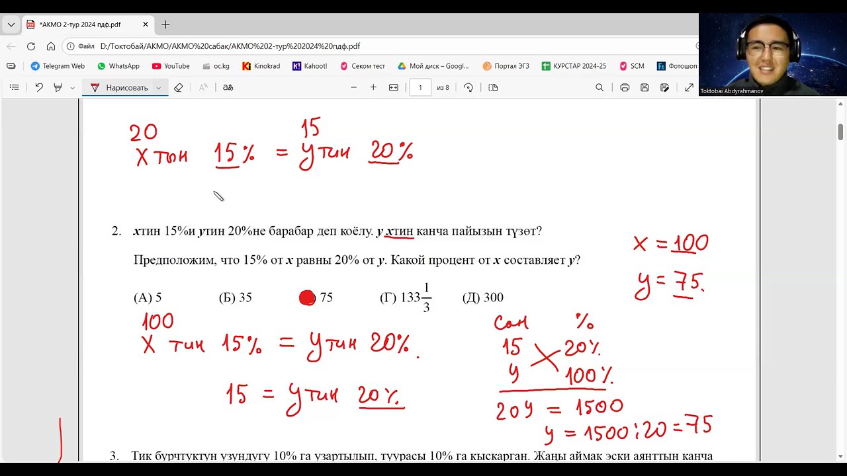This screenshot has height=476, width=847.
Task: Zoom out the PDF page
Action: click(x=354, y=87)
